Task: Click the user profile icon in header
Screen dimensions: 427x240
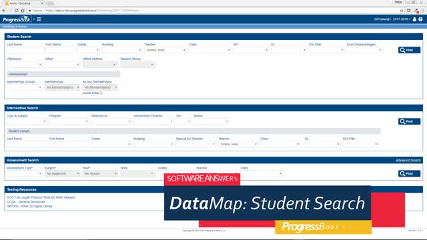Action: [x=414, y=19]
